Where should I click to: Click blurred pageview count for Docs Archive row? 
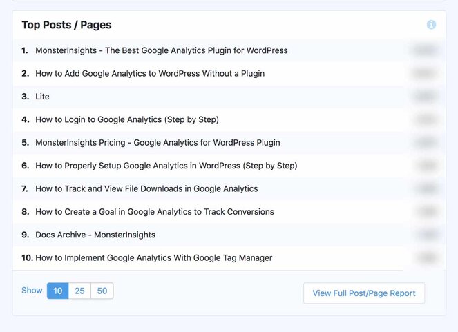point(427,235)
